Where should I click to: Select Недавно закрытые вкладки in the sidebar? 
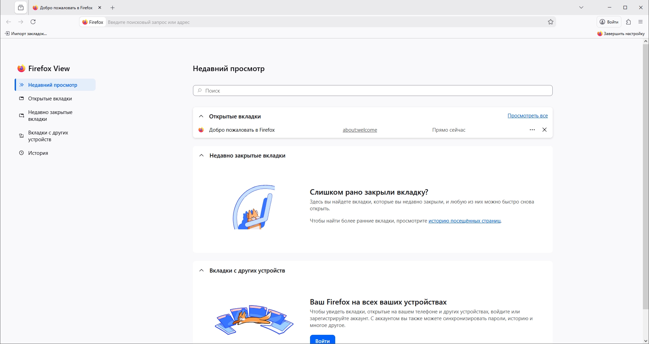click(x=55, y=116)
